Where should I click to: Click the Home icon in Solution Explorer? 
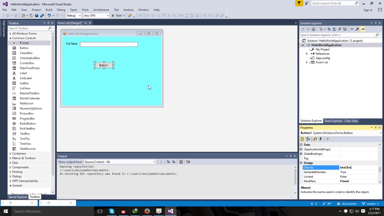pos(313,29)
